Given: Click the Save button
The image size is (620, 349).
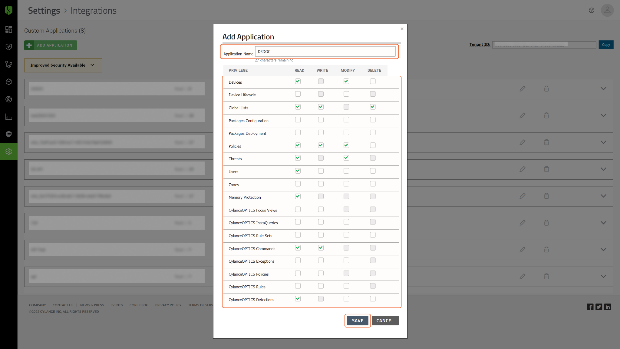Looking at the screenshot, I should point(357,321).
